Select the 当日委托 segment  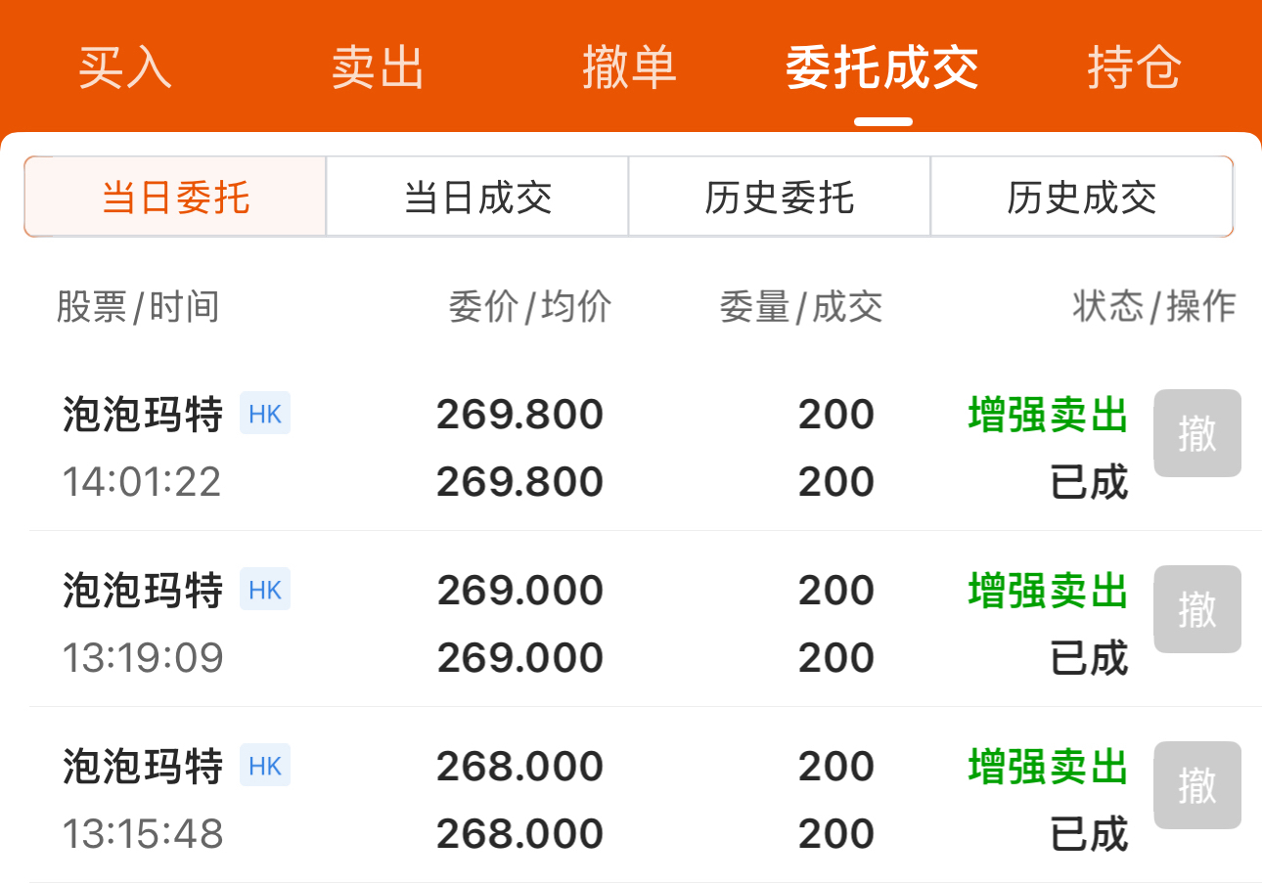[x=176, y=198]
